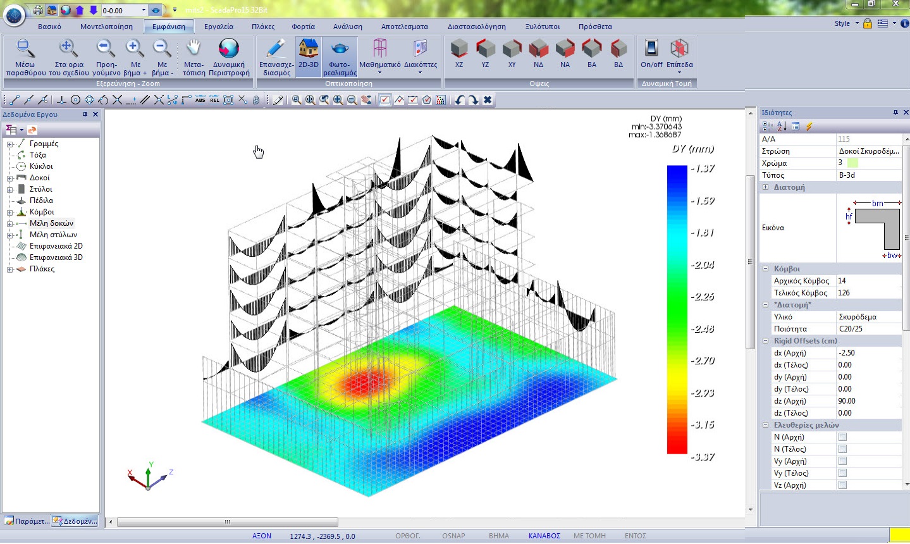Open the Εργαλεία ribbon tab
The image size is (910, 544).
(x=219, y=27)
